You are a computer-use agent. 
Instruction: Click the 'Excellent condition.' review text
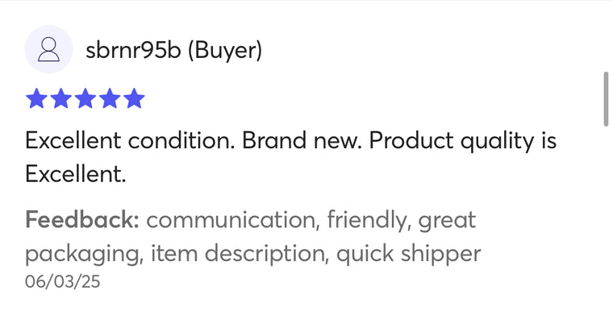(130, 140)
